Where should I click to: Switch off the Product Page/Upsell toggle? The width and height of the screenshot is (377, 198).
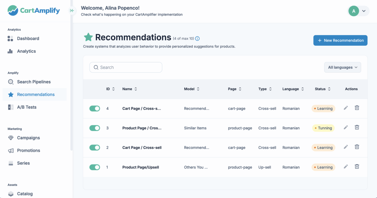95,167
